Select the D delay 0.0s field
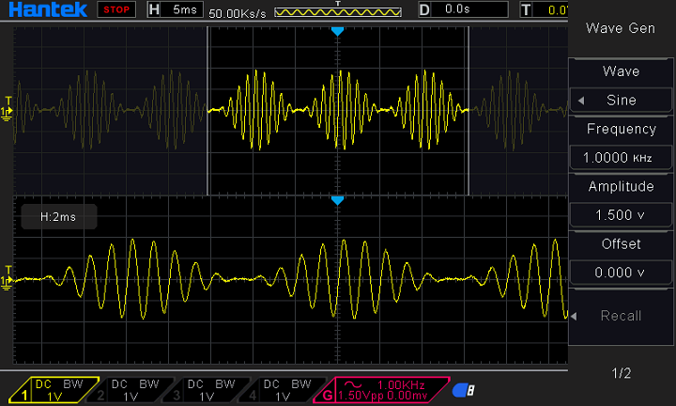The height and width of the screenshot is (406, 676). pyautogui.click(x=459, y=10)
